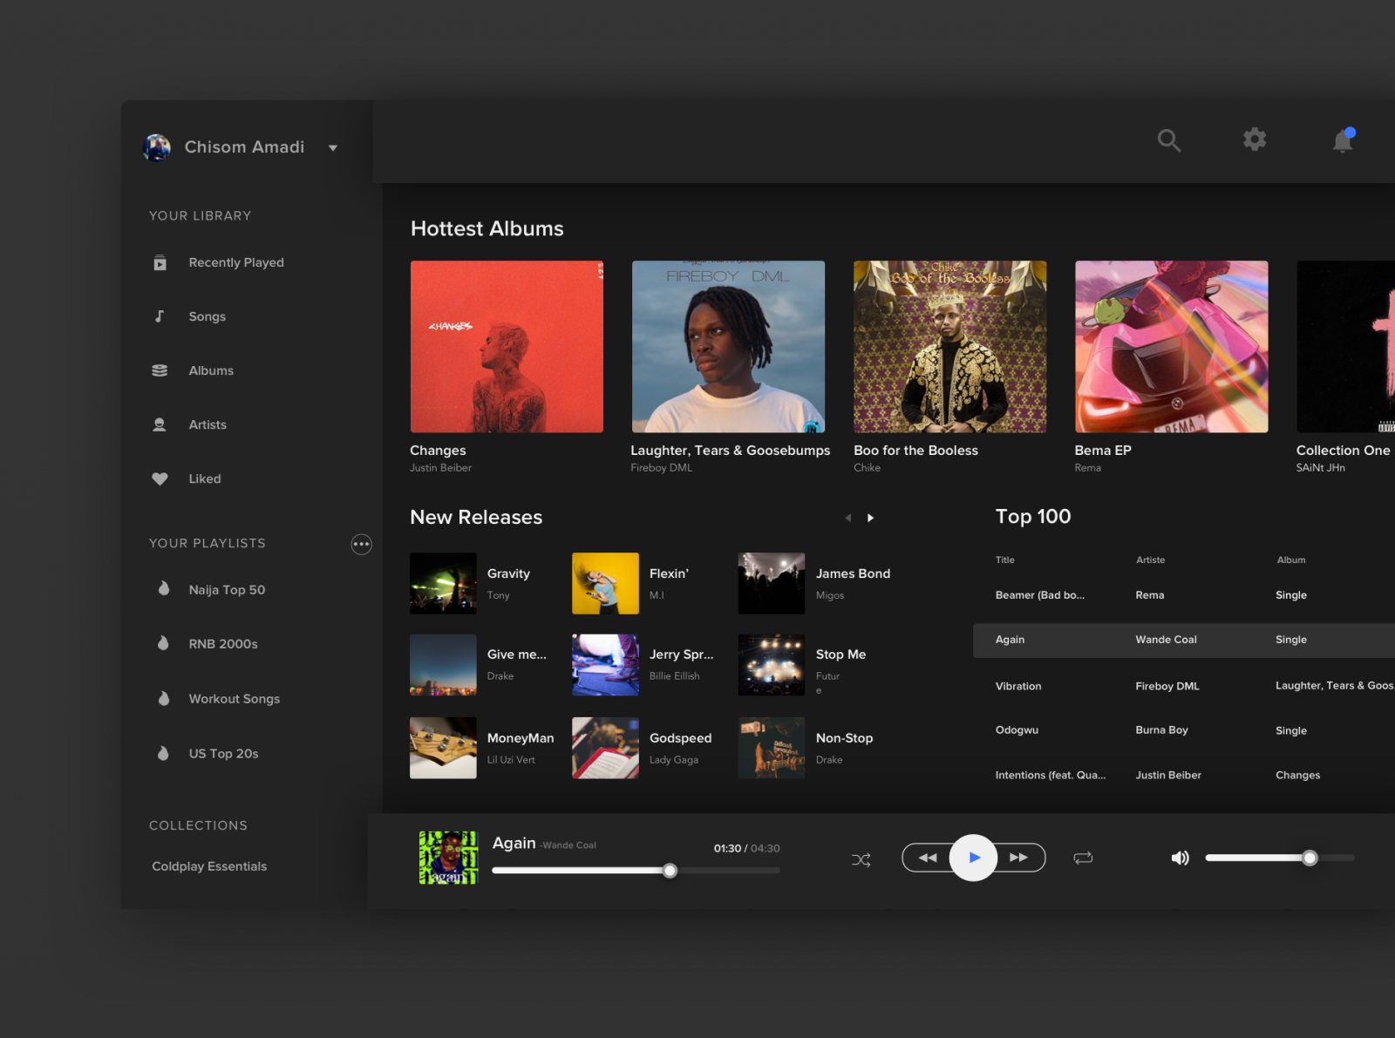Adjust the volume slider
The height and width of the screenshot is (1038, 1395).
[x=1280, y=858]
